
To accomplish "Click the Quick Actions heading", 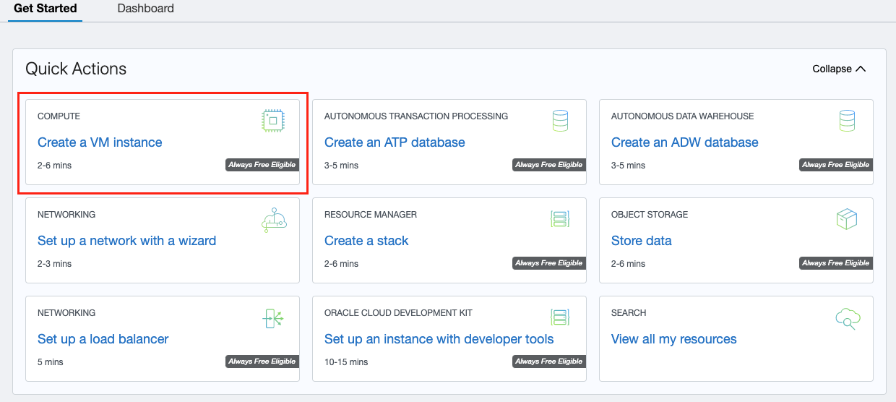I will [x=76, y=69].
